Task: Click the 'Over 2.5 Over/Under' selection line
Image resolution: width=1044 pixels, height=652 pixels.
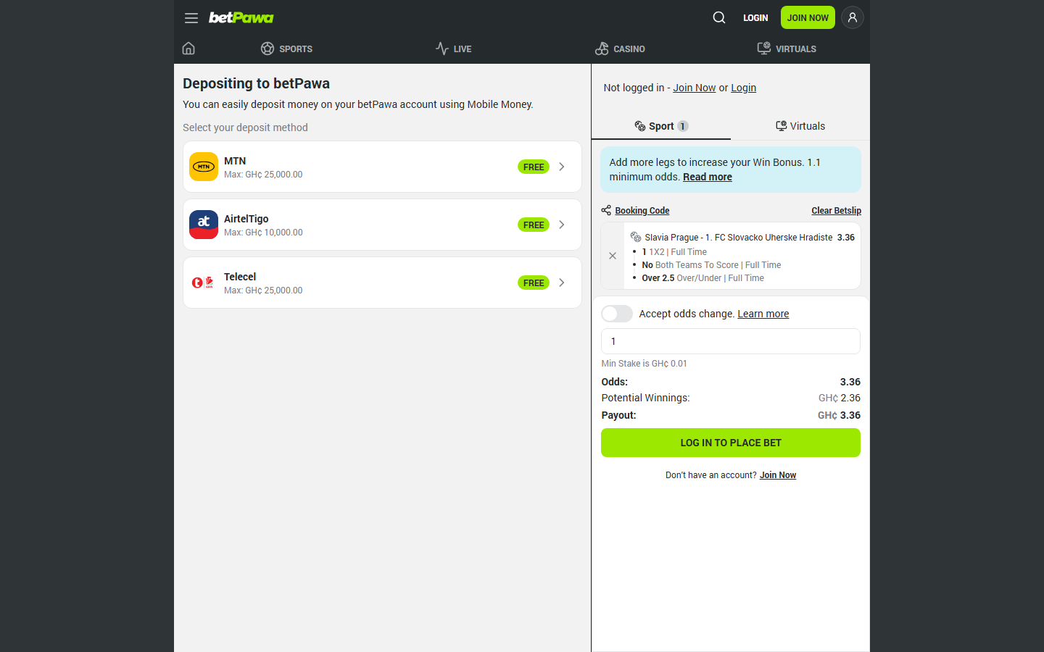Action: coord(703,278)
